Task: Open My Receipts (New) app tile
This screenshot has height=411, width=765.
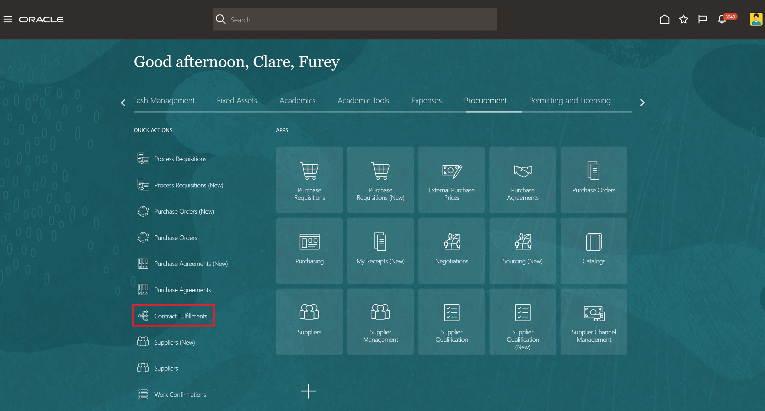Action: coord(380,251)
